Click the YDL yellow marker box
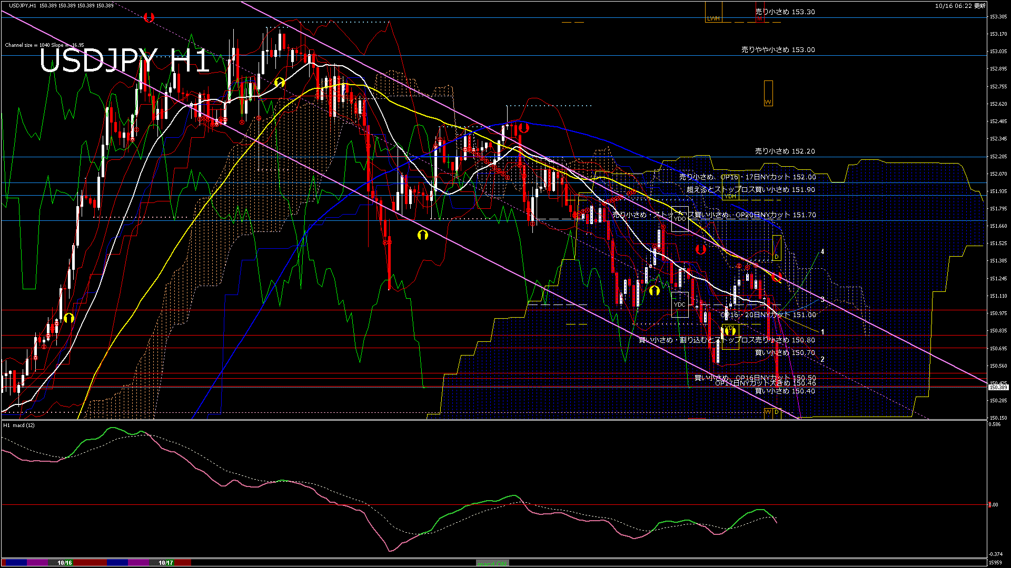 (730, 337)
